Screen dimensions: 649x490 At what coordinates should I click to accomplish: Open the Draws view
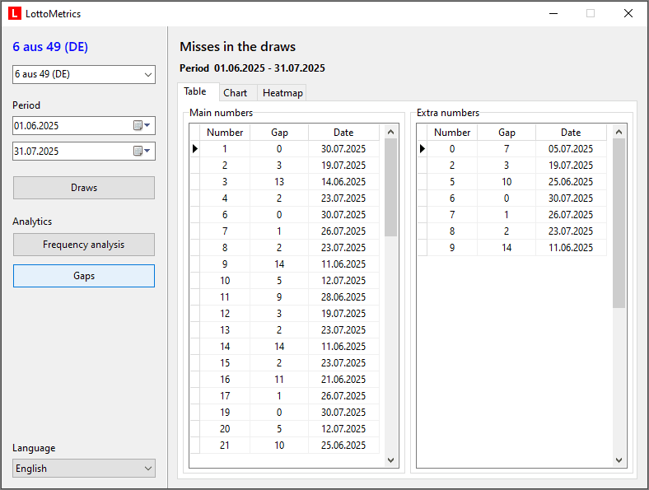(x=84, y=188)
